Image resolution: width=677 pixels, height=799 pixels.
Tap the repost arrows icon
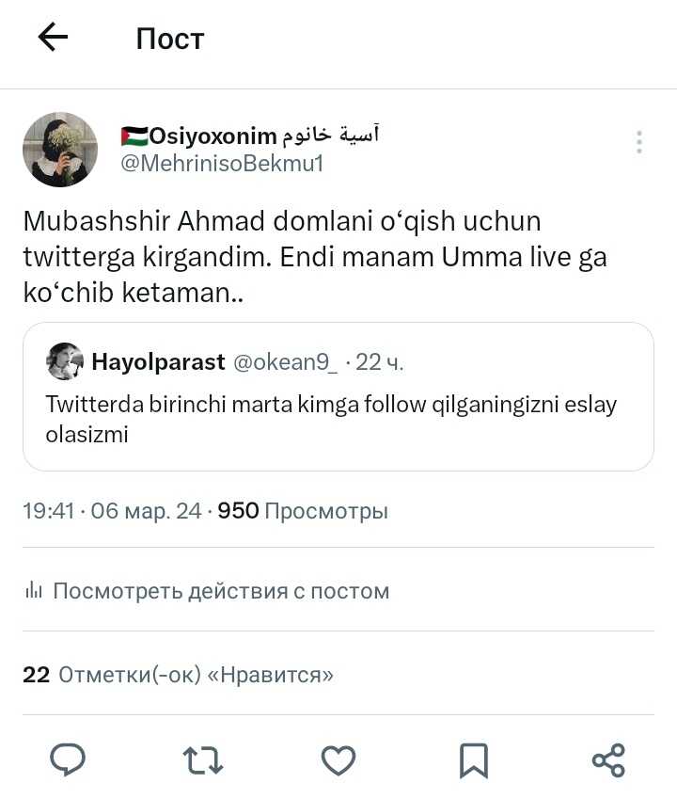[202, 759]
